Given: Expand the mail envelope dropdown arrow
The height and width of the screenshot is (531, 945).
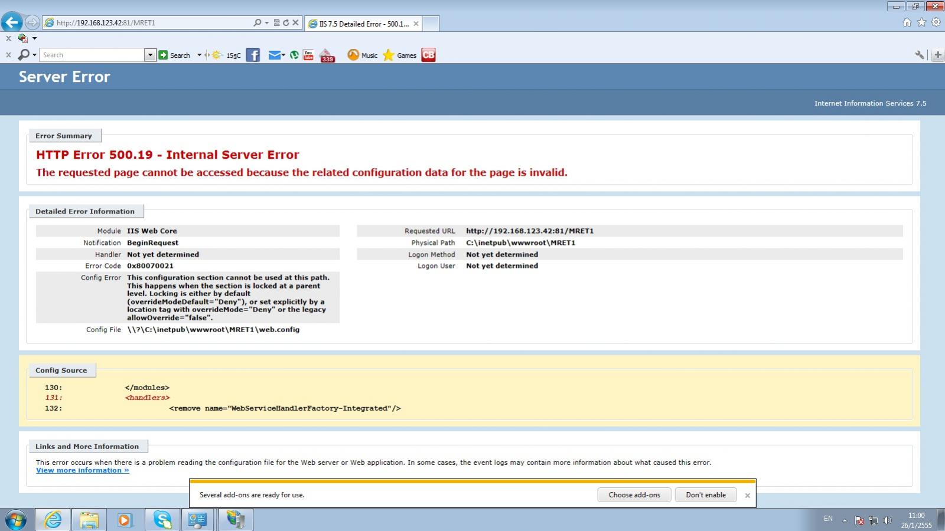Looking at the screenshot, I should click(283, 55).
